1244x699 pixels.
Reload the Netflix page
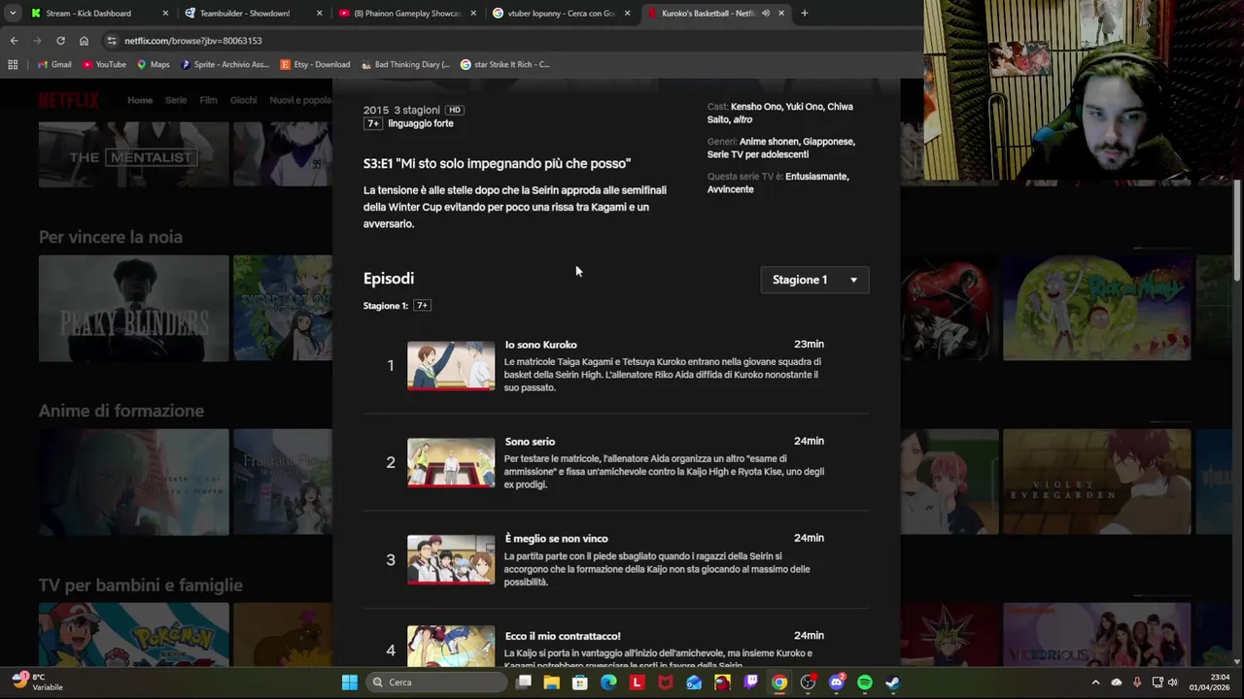[60, 41]
